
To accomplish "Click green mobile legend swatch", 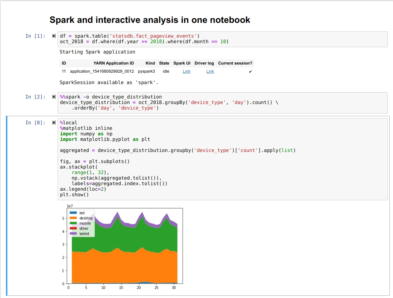I will click(x=73, y=223).
